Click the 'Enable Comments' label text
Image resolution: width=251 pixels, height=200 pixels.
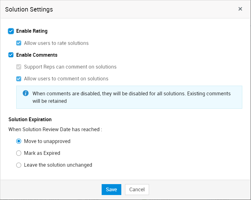click(37, 55)
